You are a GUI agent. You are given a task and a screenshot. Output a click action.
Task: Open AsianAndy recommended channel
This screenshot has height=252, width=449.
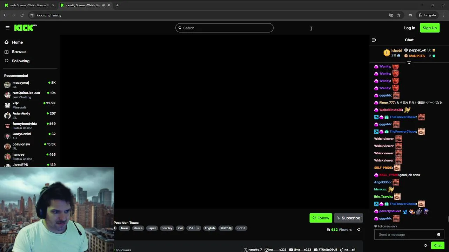point(30,115)
